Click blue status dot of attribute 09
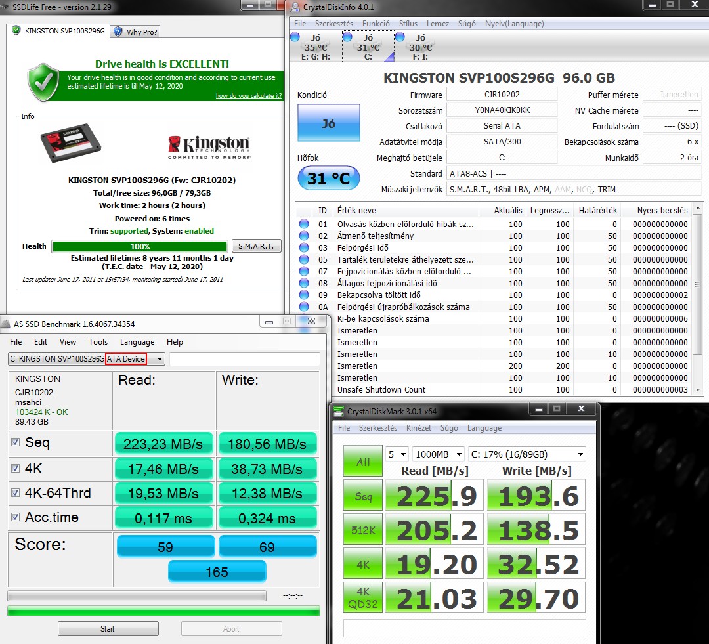This screenshot has height=644, width=709. pos(304,295)
